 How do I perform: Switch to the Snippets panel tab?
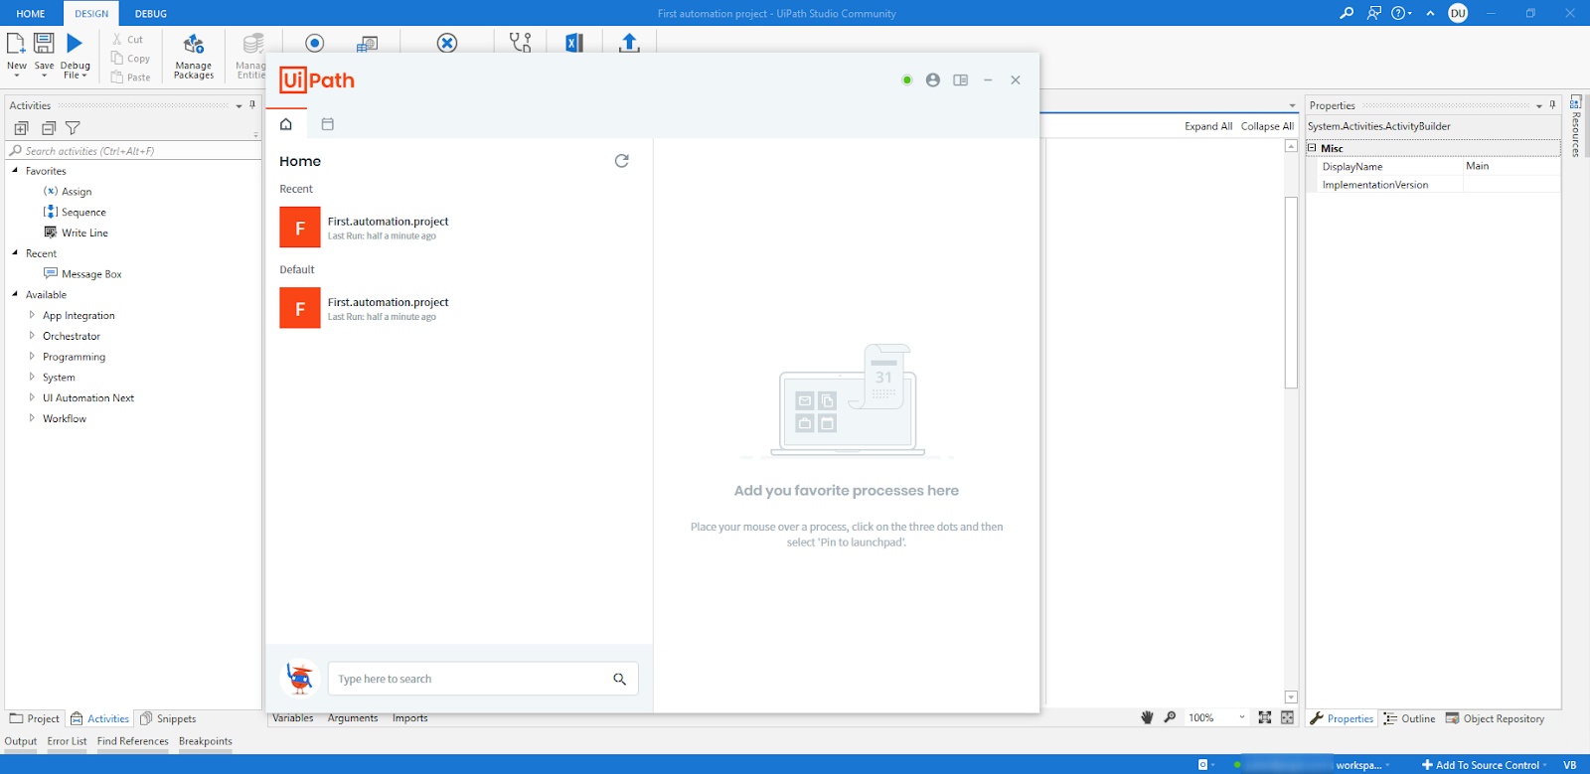(x=168, y=718)
